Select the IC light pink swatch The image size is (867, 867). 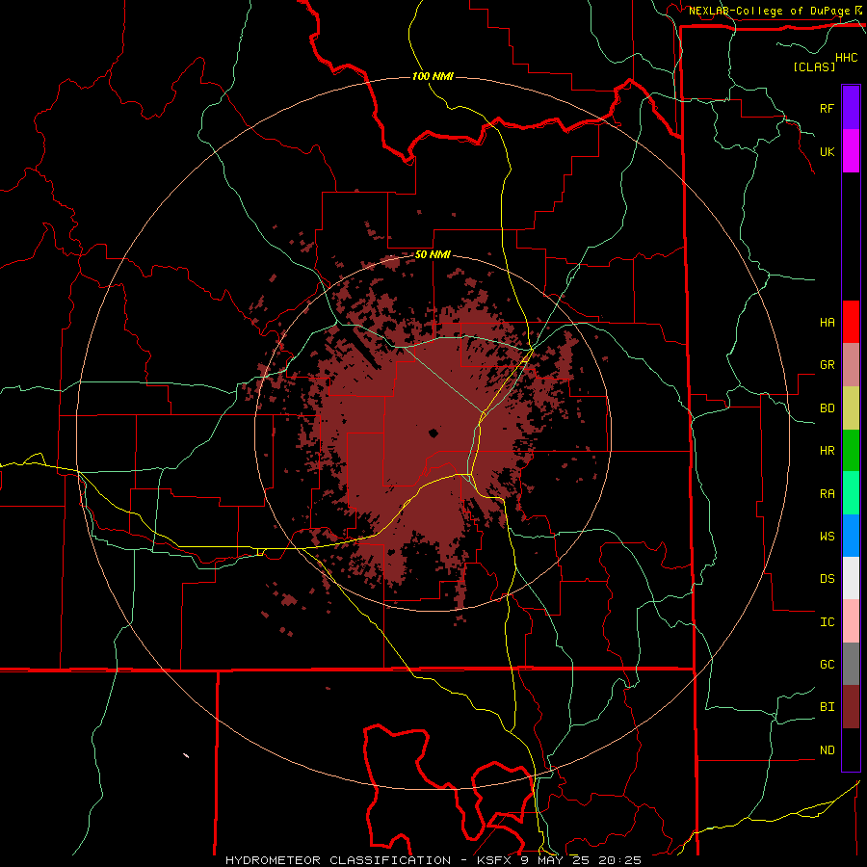[851, 621]
